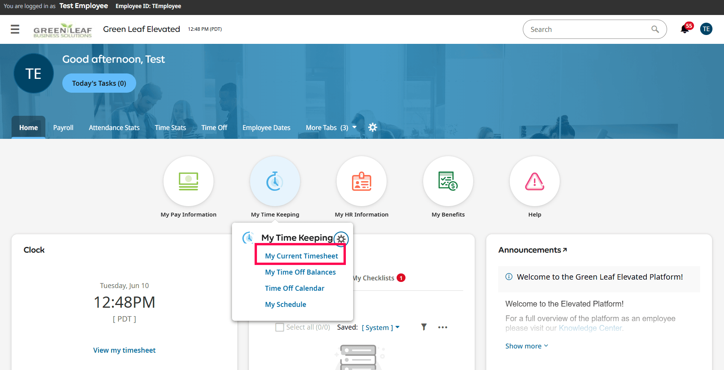Click the Employee ID: TEmployee text
This screenshot has width=724, height=370.
148,6
